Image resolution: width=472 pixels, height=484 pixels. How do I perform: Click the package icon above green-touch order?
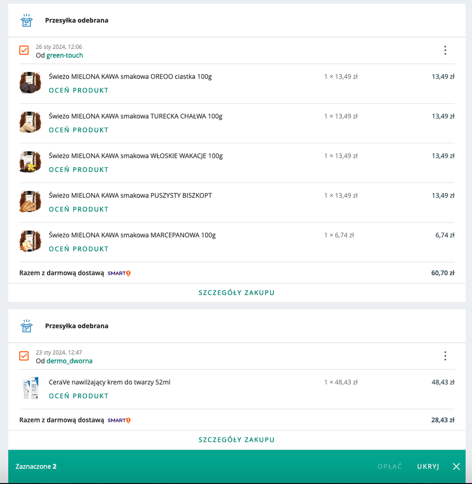(27, 20)
